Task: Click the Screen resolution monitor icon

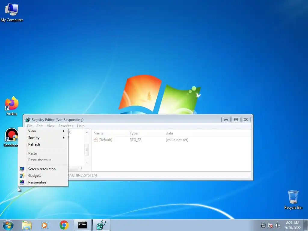Action: 22,169
